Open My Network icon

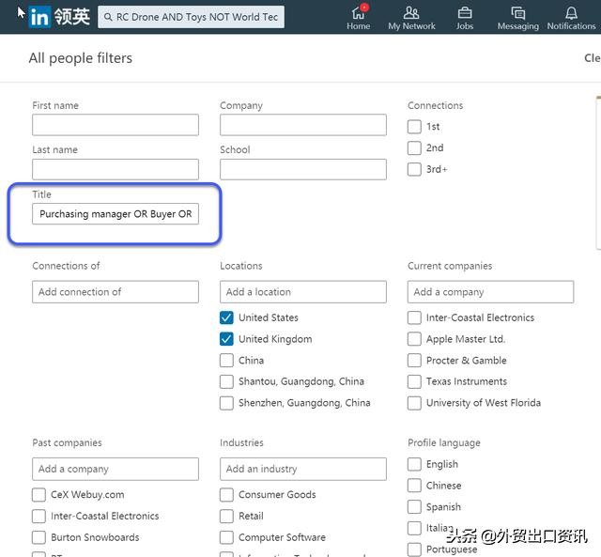click(411, 13)
